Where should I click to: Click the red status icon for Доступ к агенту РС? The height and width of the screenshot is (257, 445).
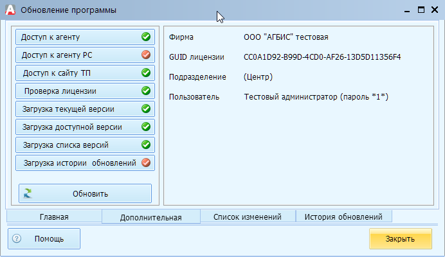(146, 55)
